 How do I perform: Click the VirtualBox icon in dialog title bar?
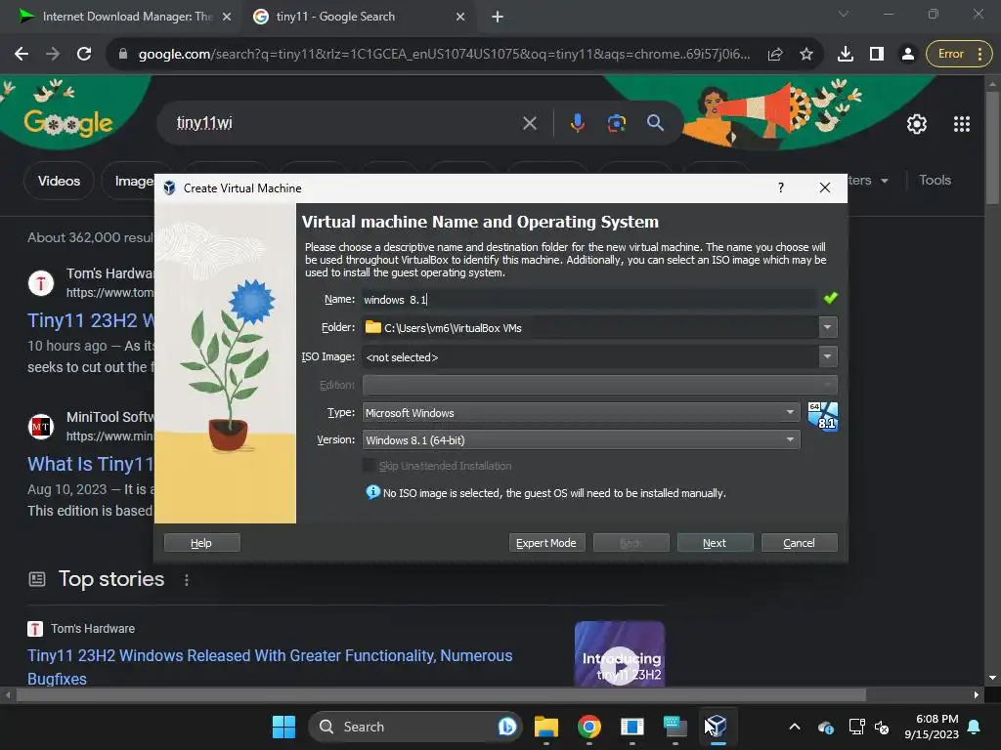click(169, 188)
